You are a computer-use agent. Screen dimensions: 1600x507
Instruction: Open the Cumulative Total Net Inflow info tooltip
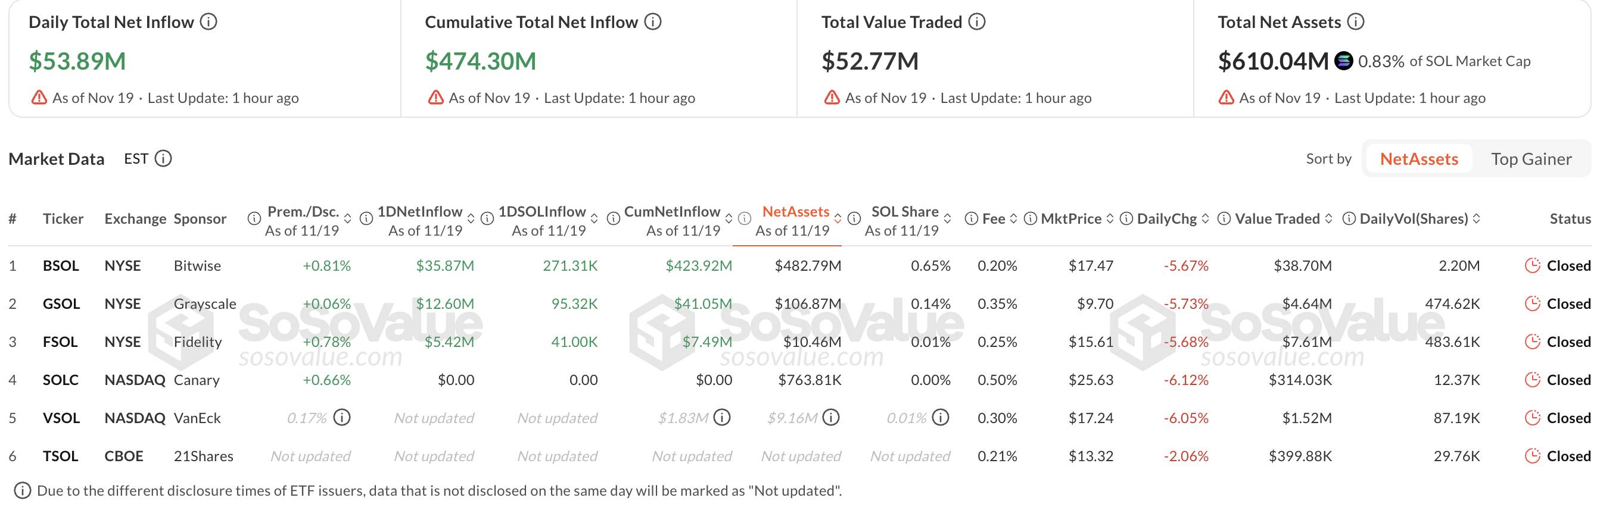[x=651, y=21]
